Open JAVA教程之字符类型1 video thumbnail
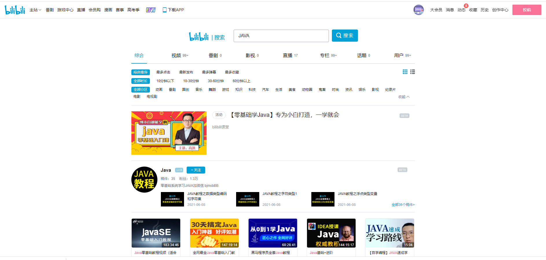 click(x=248, y=199)
